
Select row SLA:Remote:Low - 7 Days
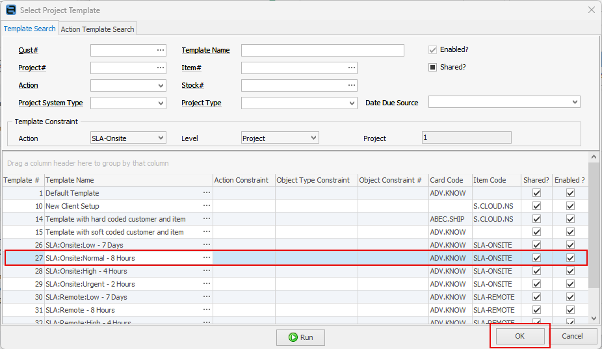click(x=295, y=297)
